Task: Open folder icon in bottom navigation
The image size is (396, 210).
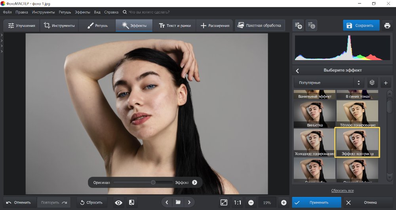Action: pos(178,202)
